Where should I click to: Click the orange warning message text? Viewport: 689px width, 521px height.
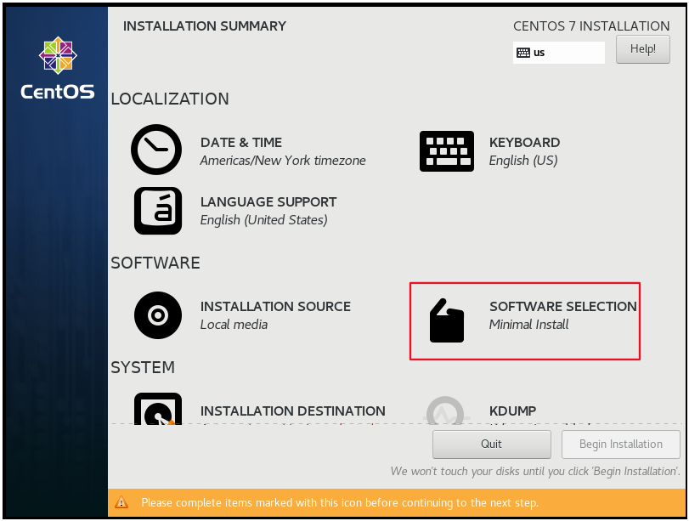(340, 502)
